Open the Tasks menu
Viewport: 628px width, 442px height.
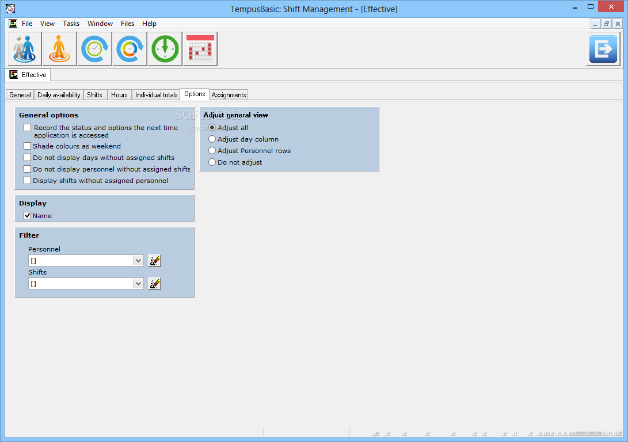pos(71,24)
